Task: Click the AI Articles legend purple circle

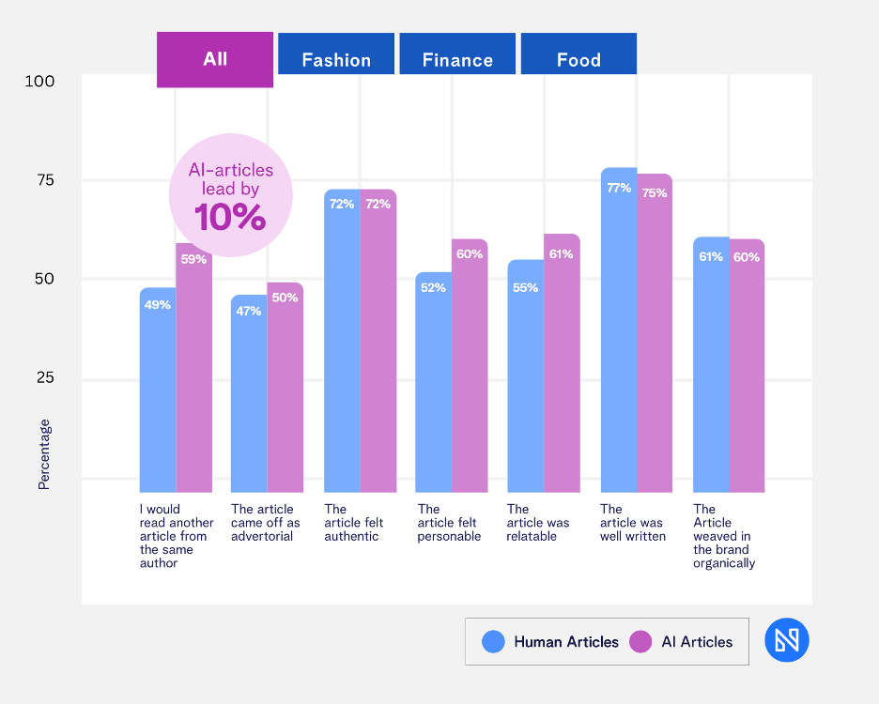Action: (640, 642)
